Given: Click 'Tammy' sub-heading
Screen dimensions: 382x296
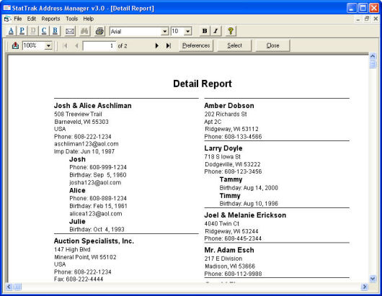Looking at the screenshot, I should (x=231, y=179).
